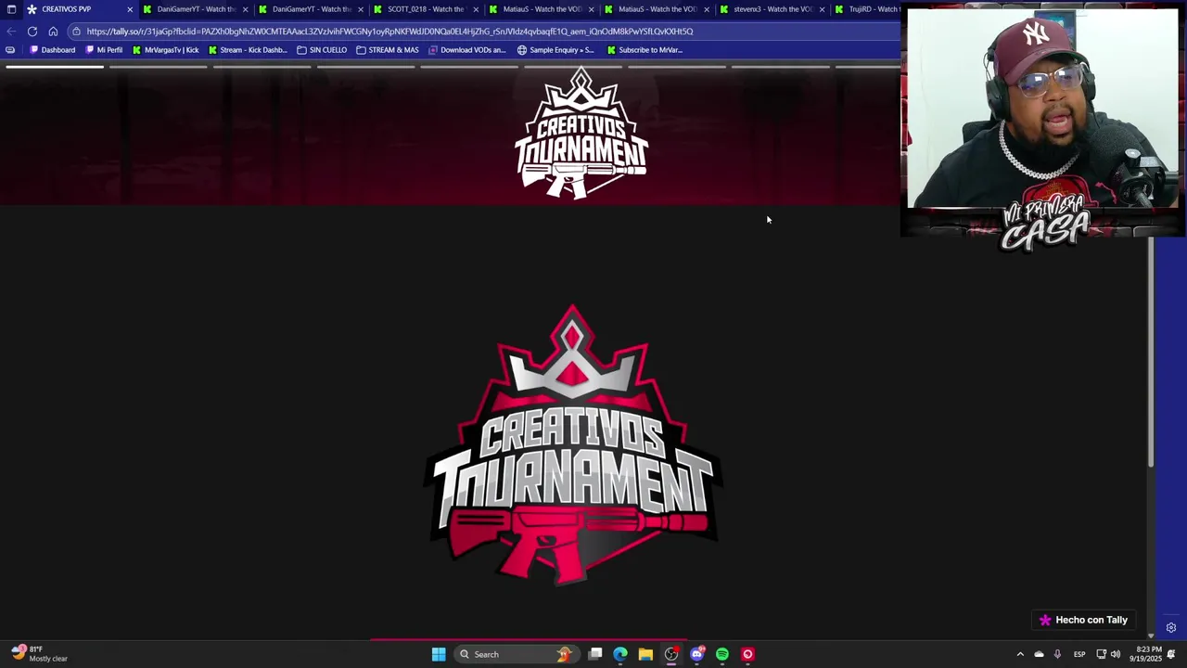Open the favorites icon left of Dashboard bookmark
Image resolution: width=1187 pixels, height=668 pixels.
pyautogui.click(x=10, y=50)
